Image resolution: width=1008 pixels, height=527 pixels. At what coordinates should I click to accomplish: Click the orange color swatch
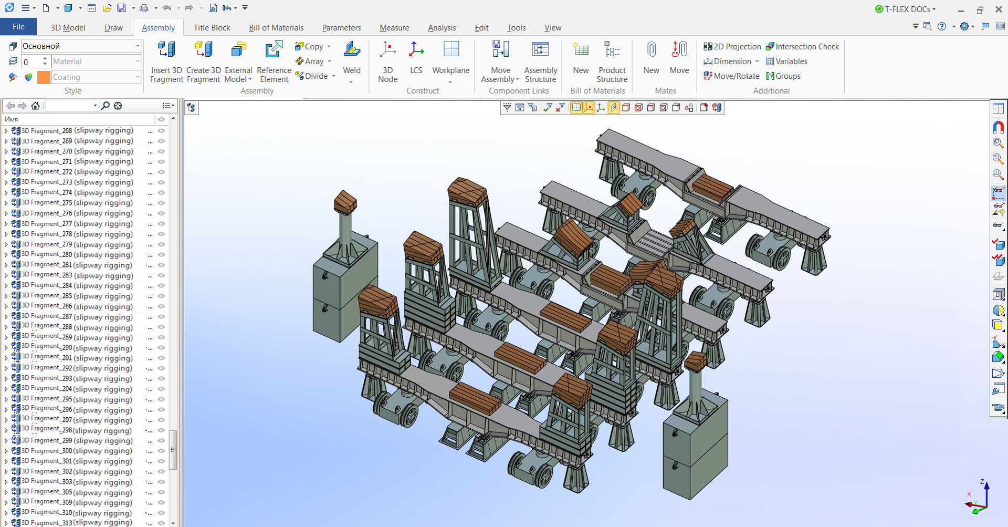tap(44, 77)
